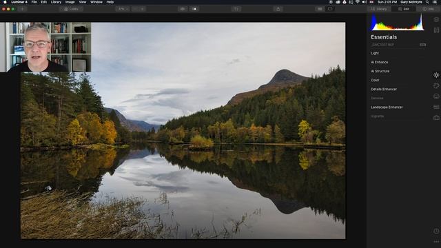The height and width of the screenshot is (248, 441).
Task: Open the Library menu in menu bar
Action: pos(56,2)
